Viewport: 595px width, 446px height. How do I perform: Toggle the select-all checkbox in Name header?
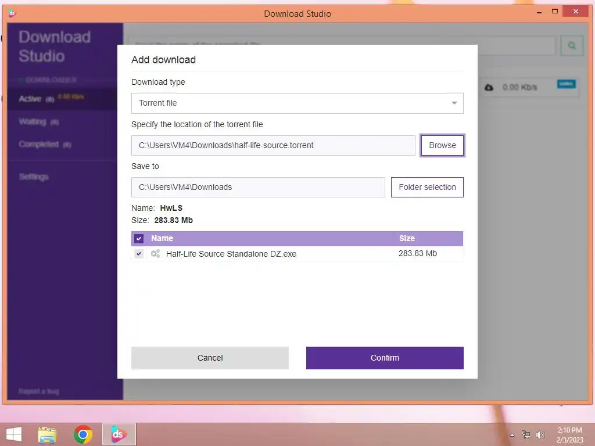(139, 239)
